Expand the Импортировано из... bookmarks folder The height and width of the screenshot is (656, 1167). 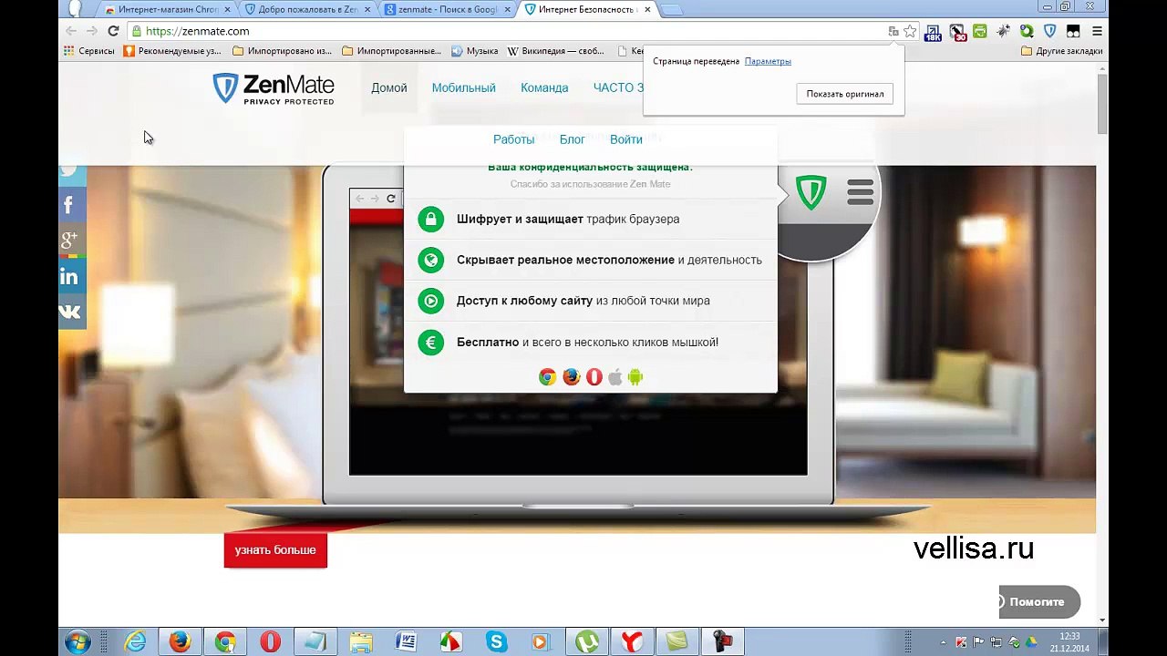click(x=282, y=51)
